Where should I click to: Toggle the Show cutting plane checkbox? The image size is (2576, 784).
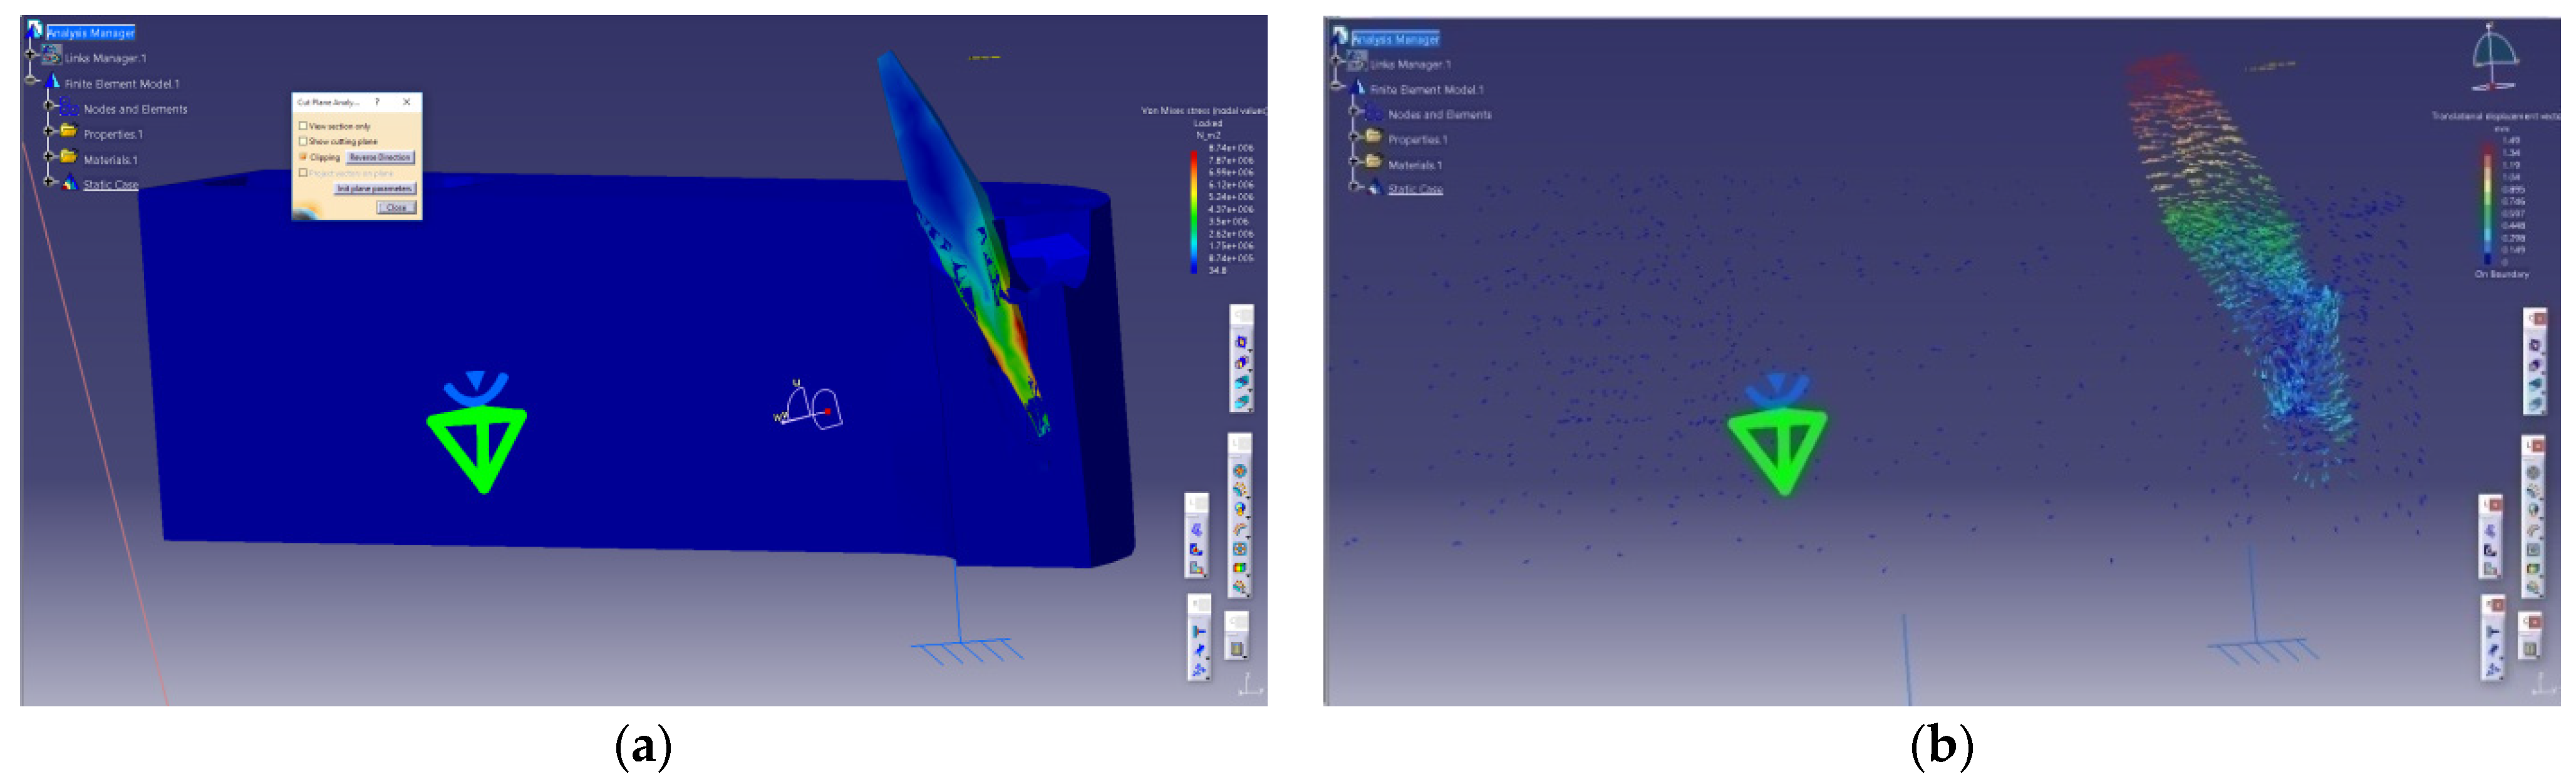coord(303,141)
